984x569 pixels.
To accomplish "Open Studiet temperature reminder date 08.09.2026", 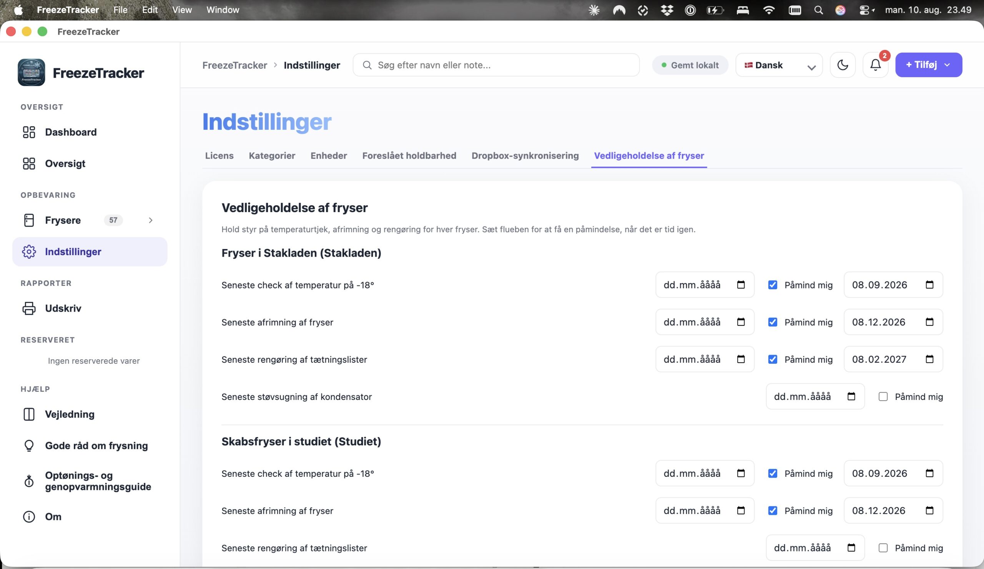I will pos(893,473).
